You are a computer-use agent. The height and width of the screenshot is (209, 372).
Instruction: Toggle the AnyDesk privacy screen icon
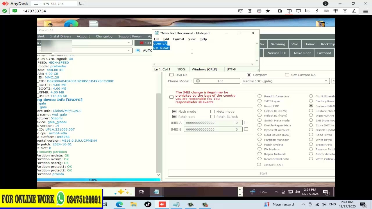[241, 11]
